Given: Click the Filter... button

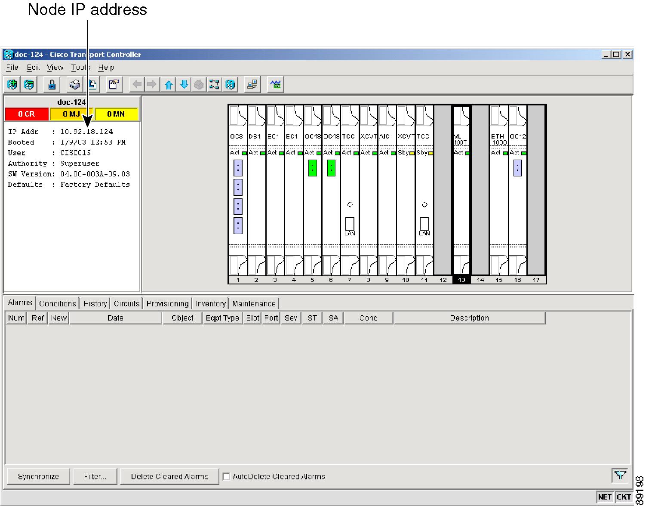Looking at the screenshot, I should click(x=95, y=477).
